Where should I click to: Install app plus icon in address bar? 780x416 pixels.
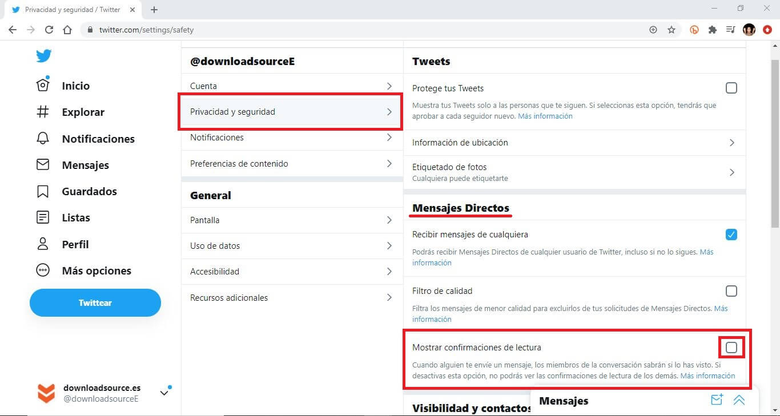point(653,30)
